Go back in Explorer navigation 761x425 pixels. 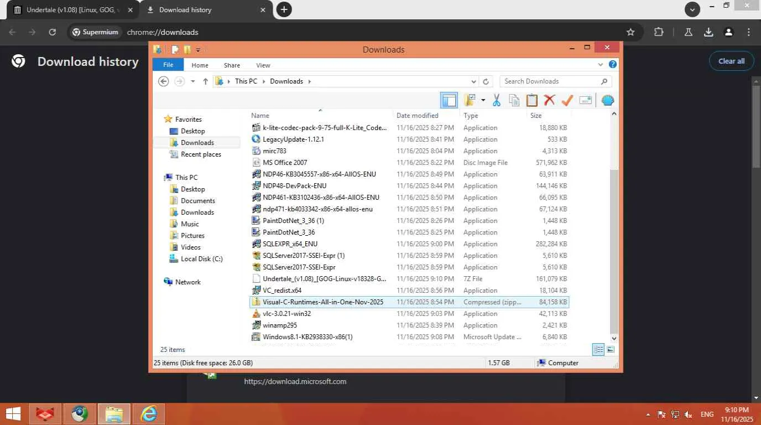(x=163, y=81)
